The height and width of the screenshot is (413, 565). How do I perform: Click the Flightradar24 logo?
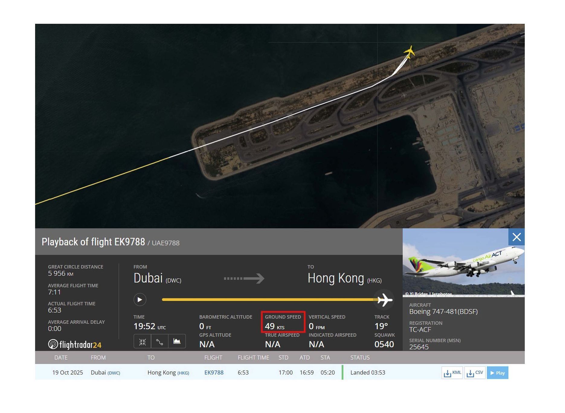tap(75, 344)
